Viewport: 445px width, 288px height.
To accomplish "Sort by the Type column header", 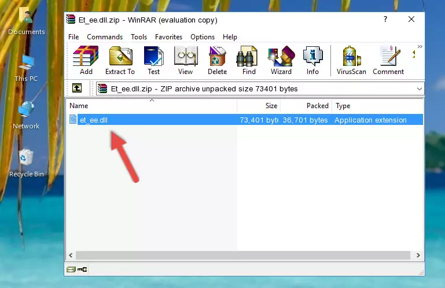I will [x=378, y=106].
